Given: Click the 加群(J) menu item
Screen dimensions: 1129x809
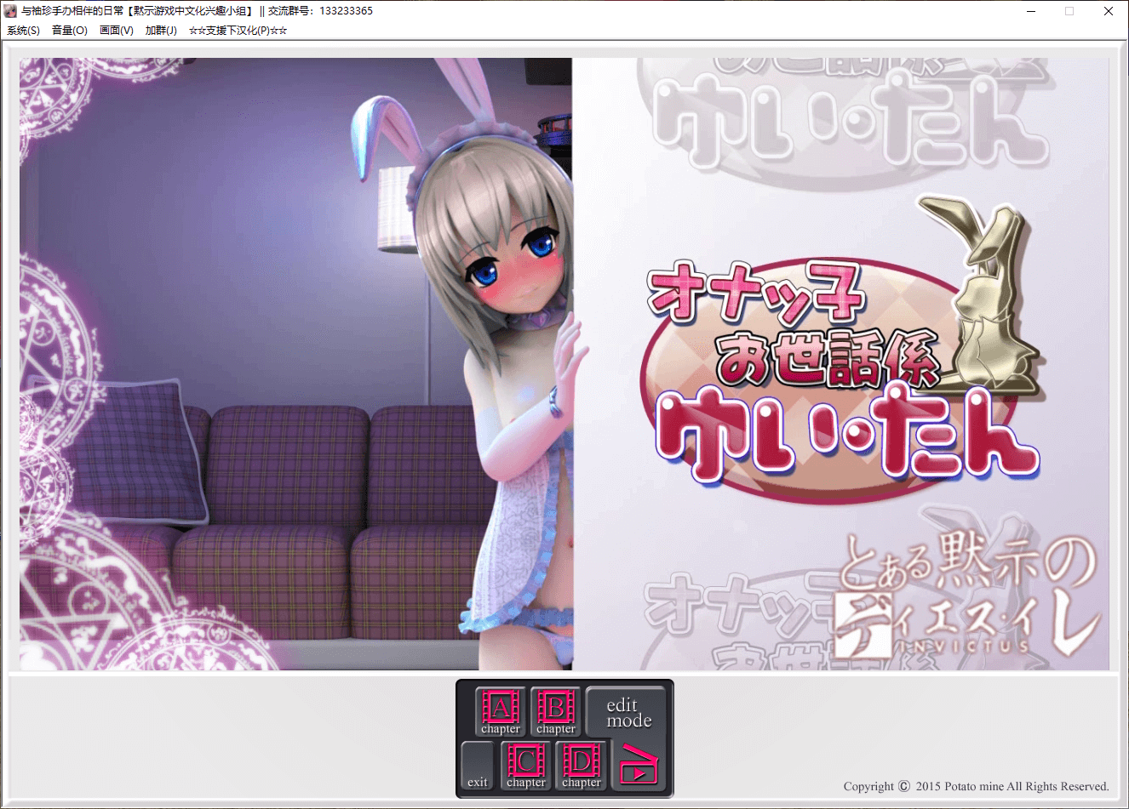Looking at the screenshot, I should tap(161, 31).
